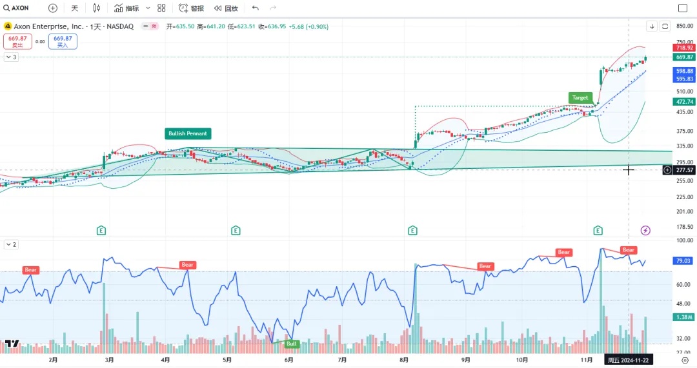697x368 pixels.
Task: Open the indicator templates grid icon
Action: [x=161, y=8]
